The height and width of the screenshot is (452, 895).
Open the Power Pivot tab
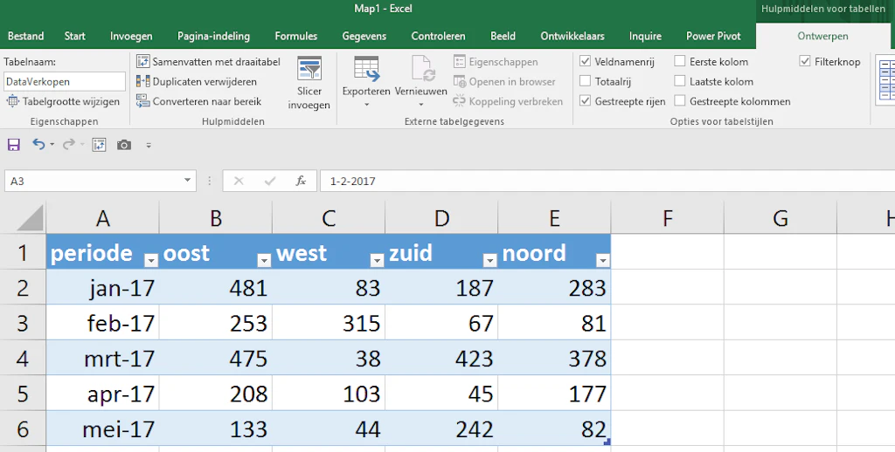pyautogui.click(x=713, y=36)
